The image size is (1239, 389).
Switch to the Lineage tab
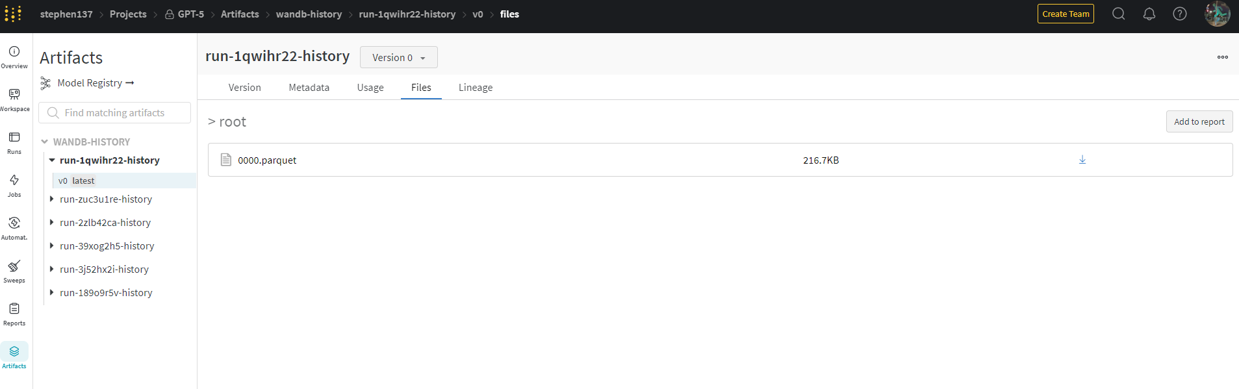point(476,88)
